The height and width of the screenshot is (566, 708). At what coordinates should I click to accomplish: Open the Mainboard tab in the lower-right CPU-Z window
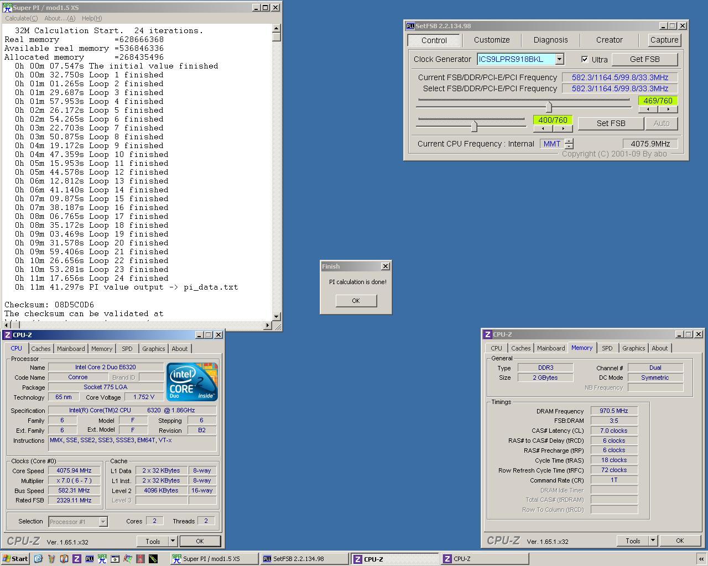click(551, 348)
